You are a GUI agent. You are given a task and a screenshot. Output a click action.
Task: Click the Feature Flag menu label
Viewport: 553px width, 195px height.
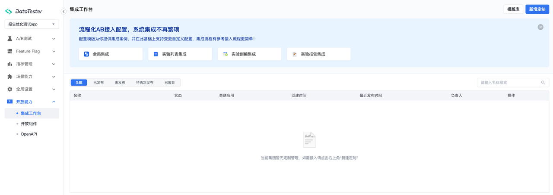[28, 51]
